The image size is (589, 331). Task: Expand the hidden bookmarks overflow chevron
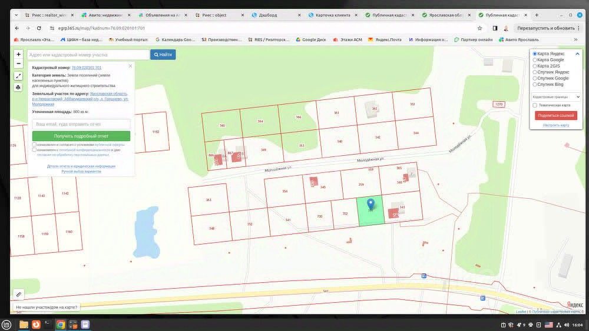(x=576, y=39)
